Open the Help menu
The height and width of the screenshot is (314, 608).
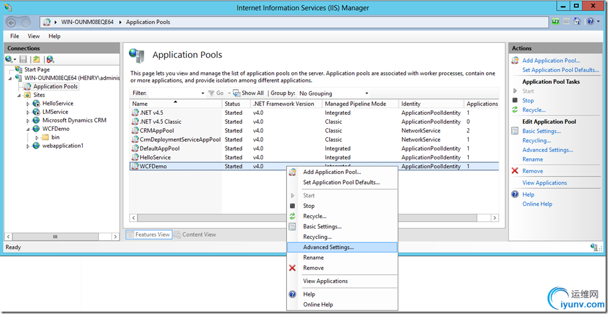coord(54,36)
